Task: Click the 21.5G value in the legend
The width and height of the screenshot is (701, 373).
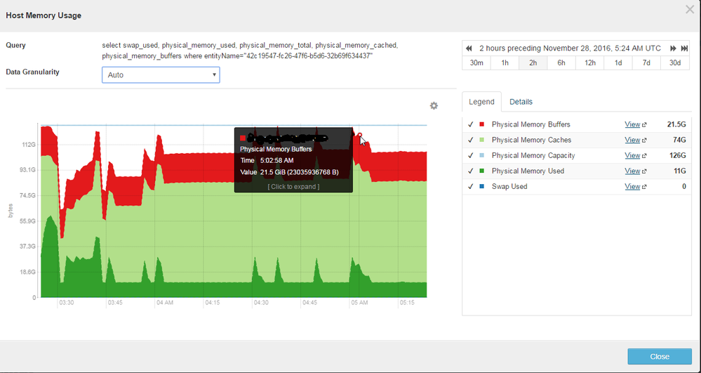Action: pyautogui.click(x=676, y=124)
